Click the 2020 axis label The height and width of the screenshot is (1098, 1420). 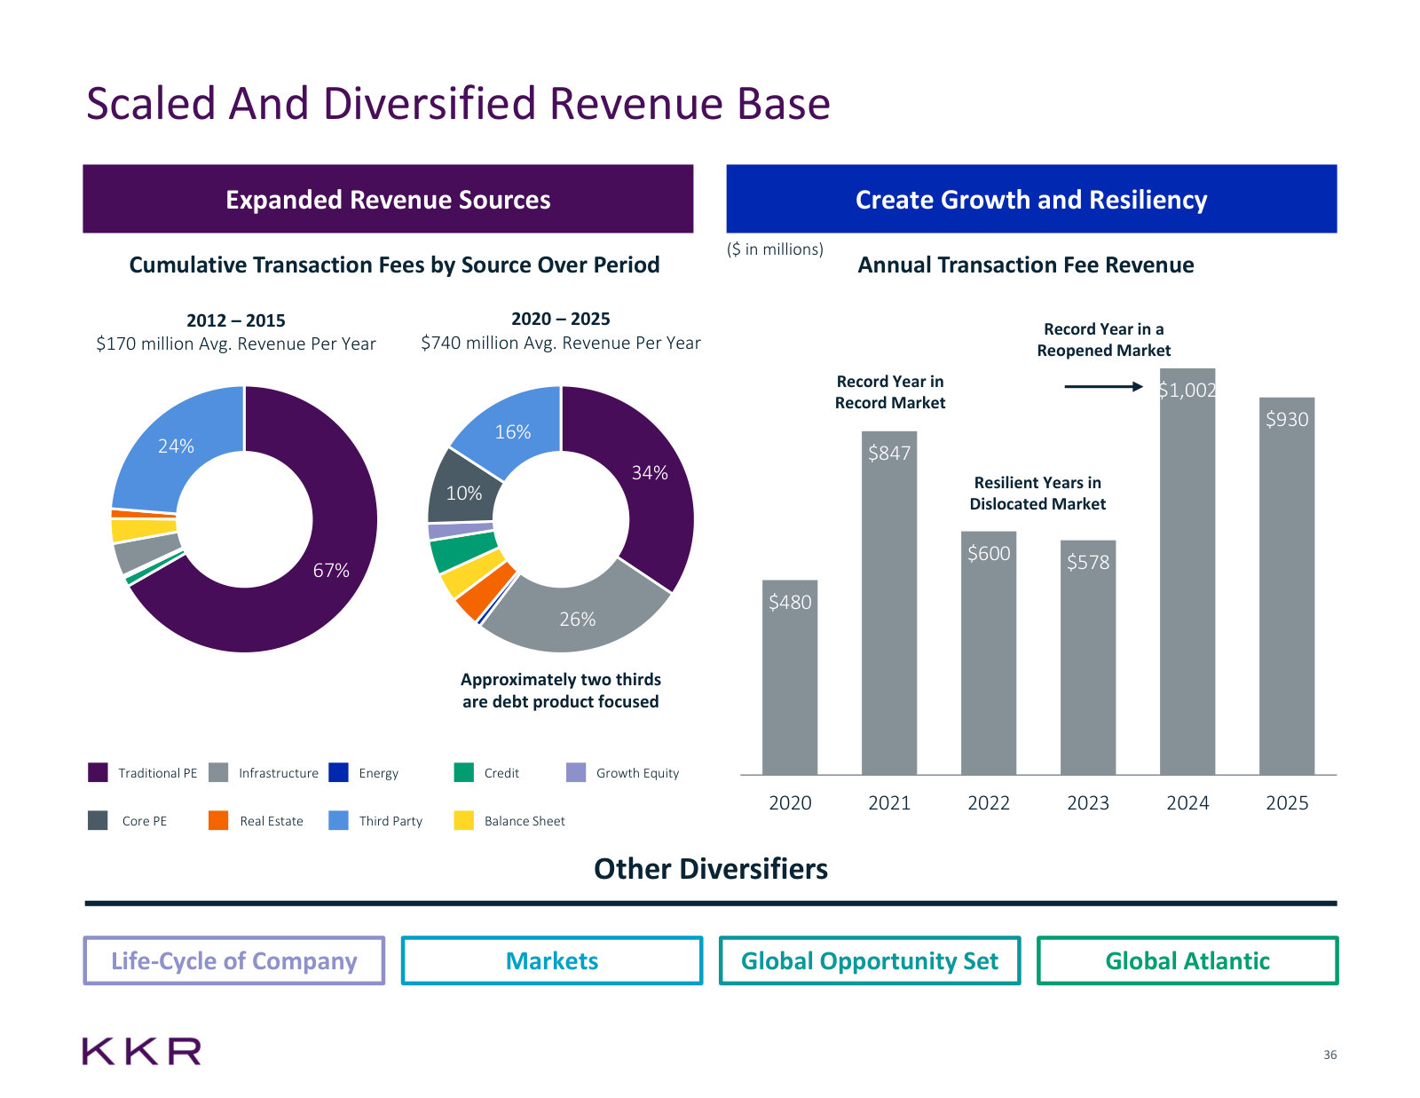click(790, 802)
